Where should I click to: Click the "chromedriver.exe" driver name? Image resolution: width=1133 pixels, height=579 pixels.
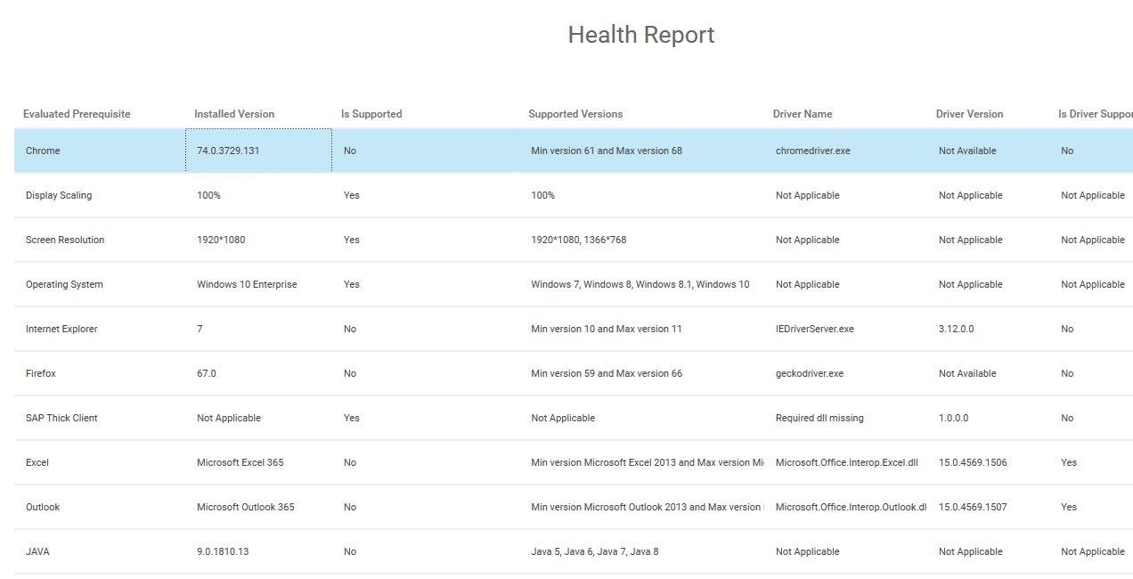pos(813,151)
